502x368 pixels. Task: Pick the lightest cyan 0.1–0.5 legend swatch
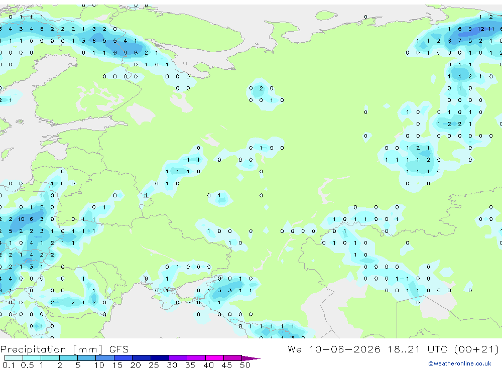[x=14, y=358]
